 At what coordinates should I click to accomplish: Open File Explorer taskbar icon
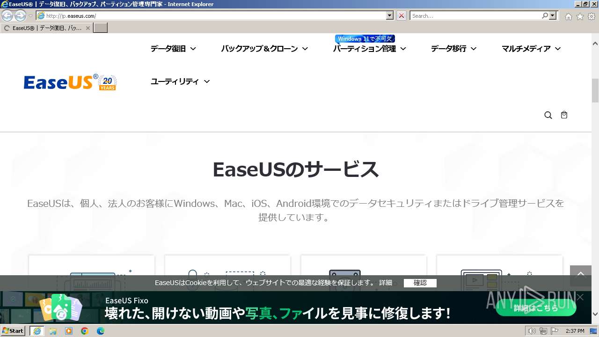(53, 331)
